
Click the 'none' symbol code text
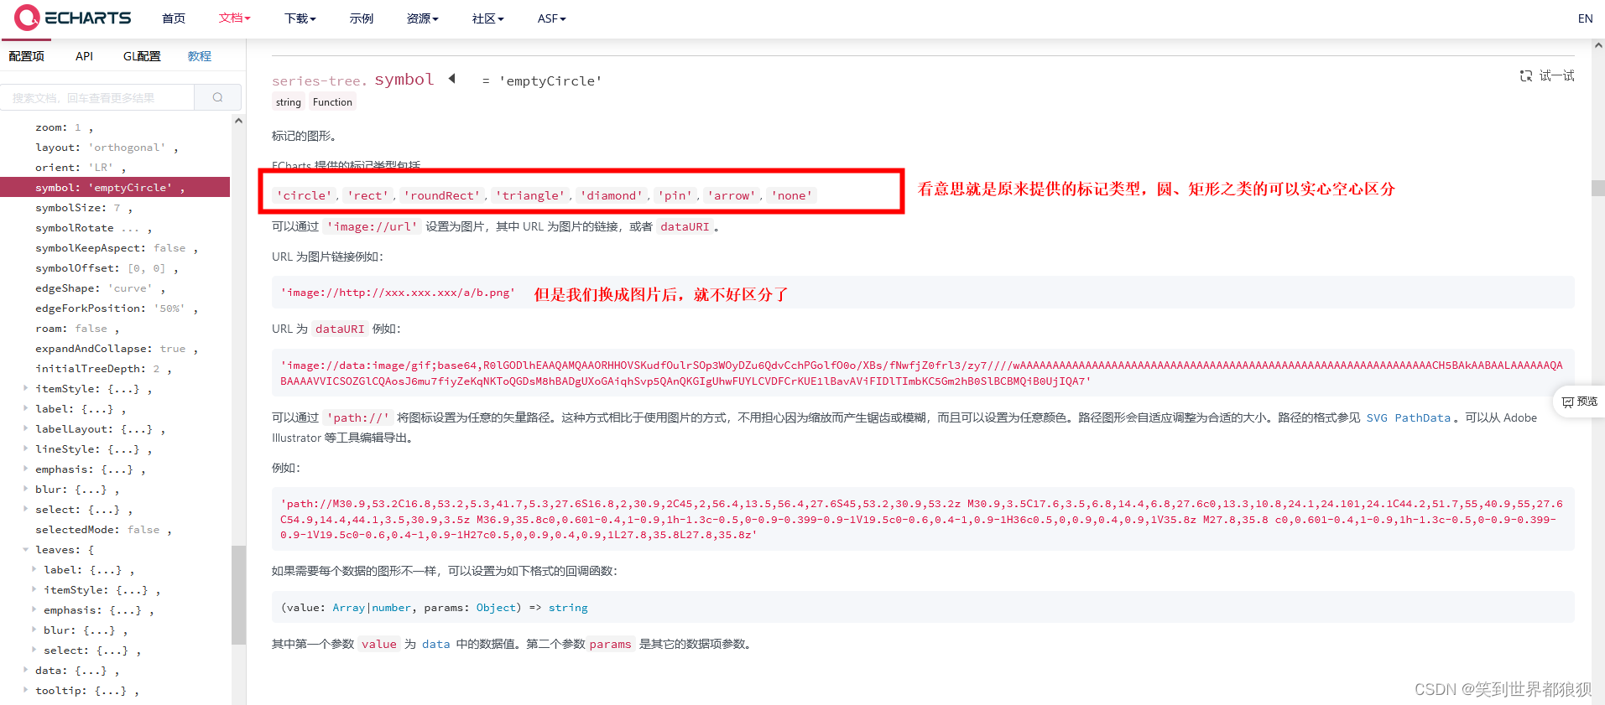(x=792, y=195)
